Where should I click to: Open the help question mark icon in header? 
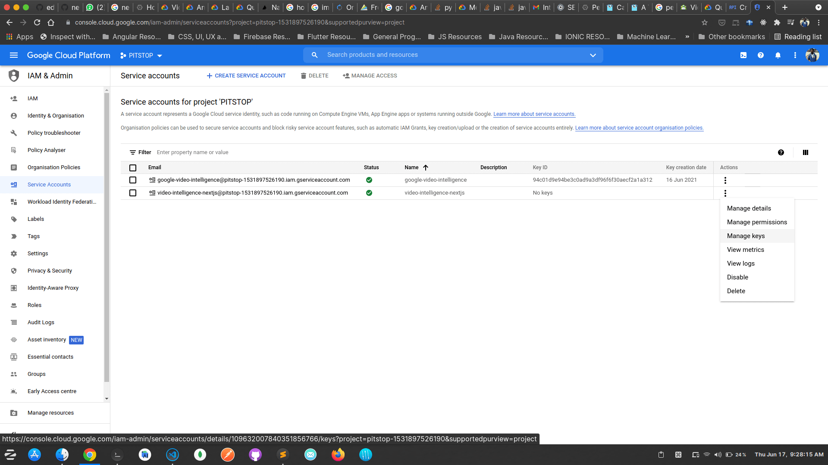[761, 55]
